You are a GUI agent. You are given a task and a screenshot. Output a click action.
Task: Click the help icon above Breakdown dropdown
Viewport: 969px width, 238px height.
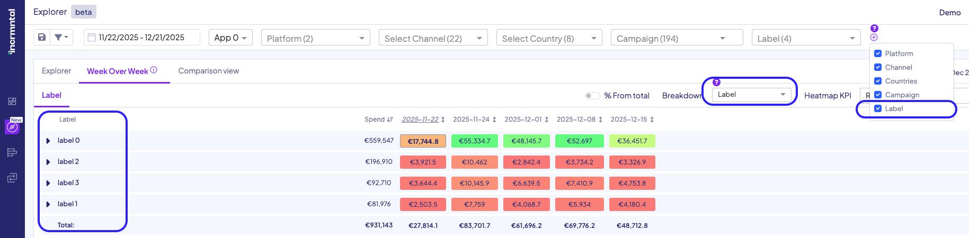click(x=716, y=82)
